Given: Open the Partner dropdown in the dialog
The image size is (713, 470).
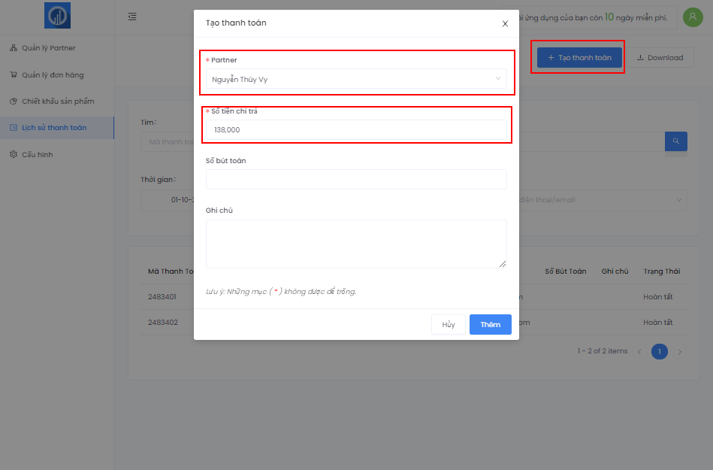Looking at the screenshot, I should pyautogui.click(x=356, y=79).
